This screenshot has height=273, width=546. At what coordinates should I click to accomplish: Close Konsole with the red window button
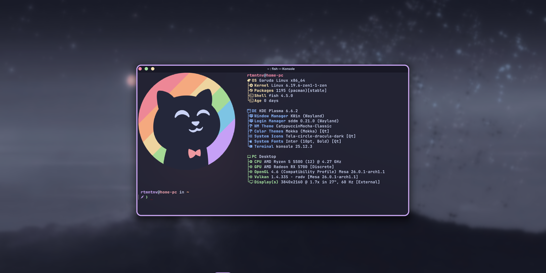click(140, 69)
